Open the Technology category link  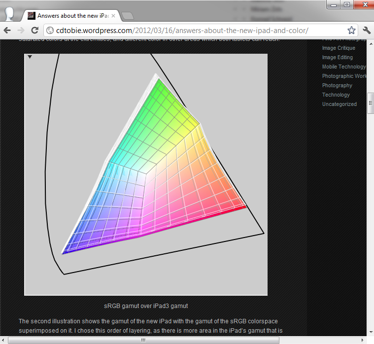336,95
